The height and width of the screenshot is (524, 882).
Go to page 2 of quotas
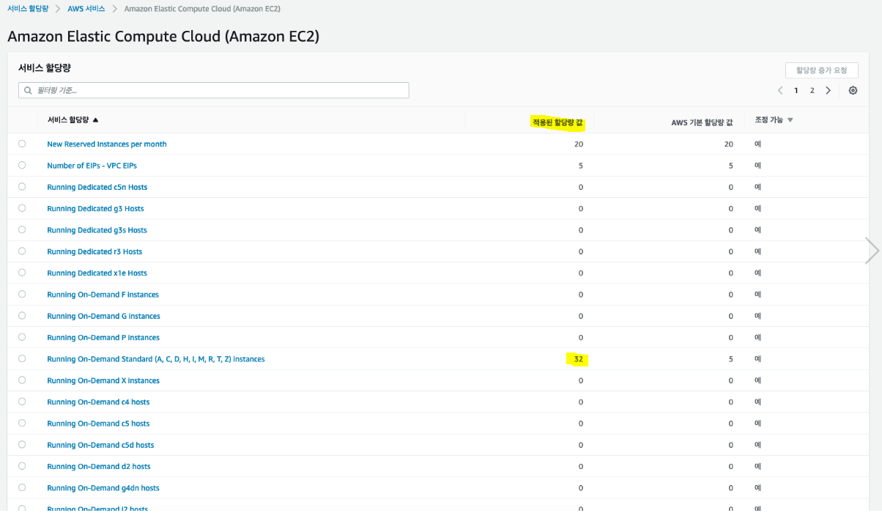pos(812,90)
